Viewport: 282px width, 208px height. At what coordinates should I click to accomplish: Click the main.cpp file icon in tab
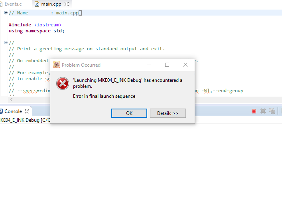click(x=37, y=4)
